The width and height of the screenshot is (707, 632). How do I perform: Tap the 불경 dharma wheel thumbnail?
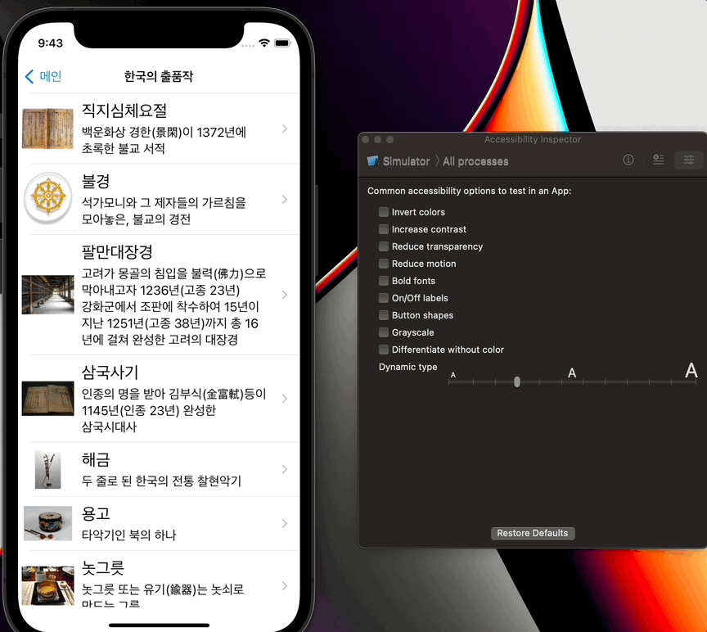(x=47, y=198)
